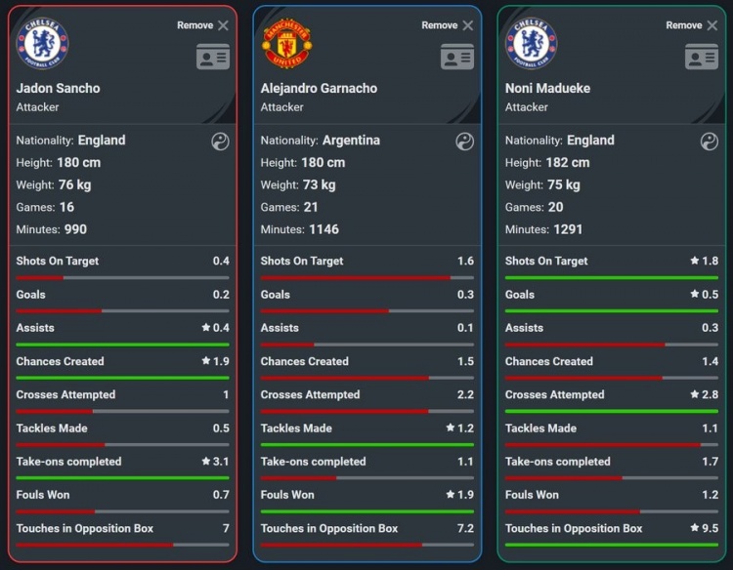Click the Noni Madueke player name
Screen dimensions: 733x570
[547, 88]
